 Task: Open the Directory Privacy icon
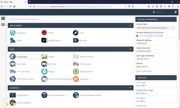point(76,57)
